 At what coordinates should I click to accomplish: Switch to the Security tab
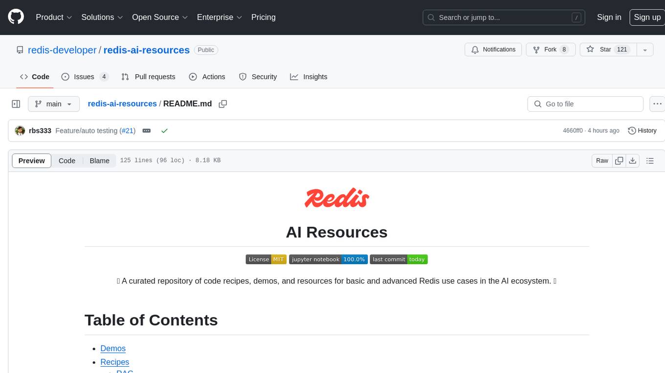(258, 77)
